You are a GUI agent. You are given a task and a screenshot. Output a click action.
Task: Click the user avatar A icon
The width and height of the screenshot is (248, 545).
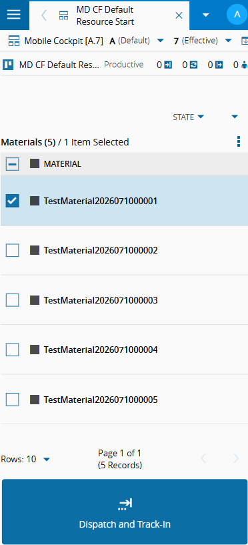tap(237, 15)
